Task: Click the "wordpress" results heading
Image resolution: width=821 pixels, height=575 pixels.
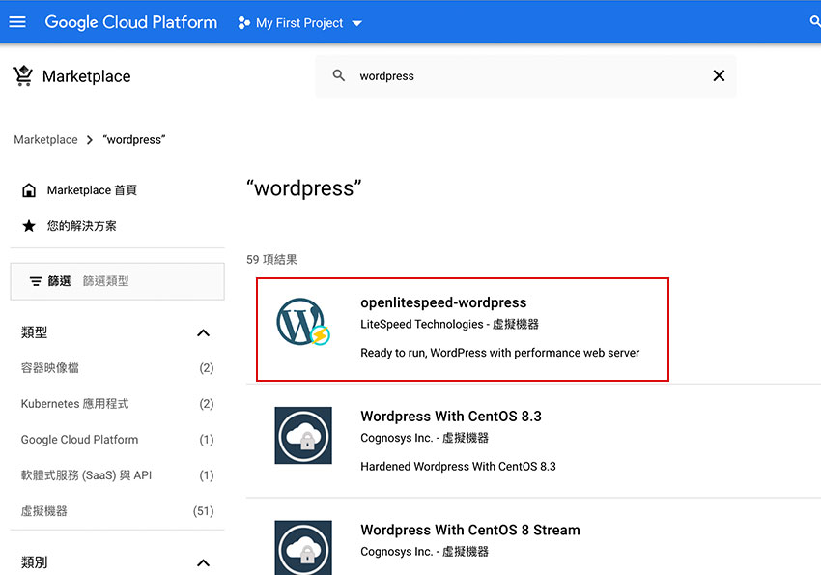Action: 304,188
